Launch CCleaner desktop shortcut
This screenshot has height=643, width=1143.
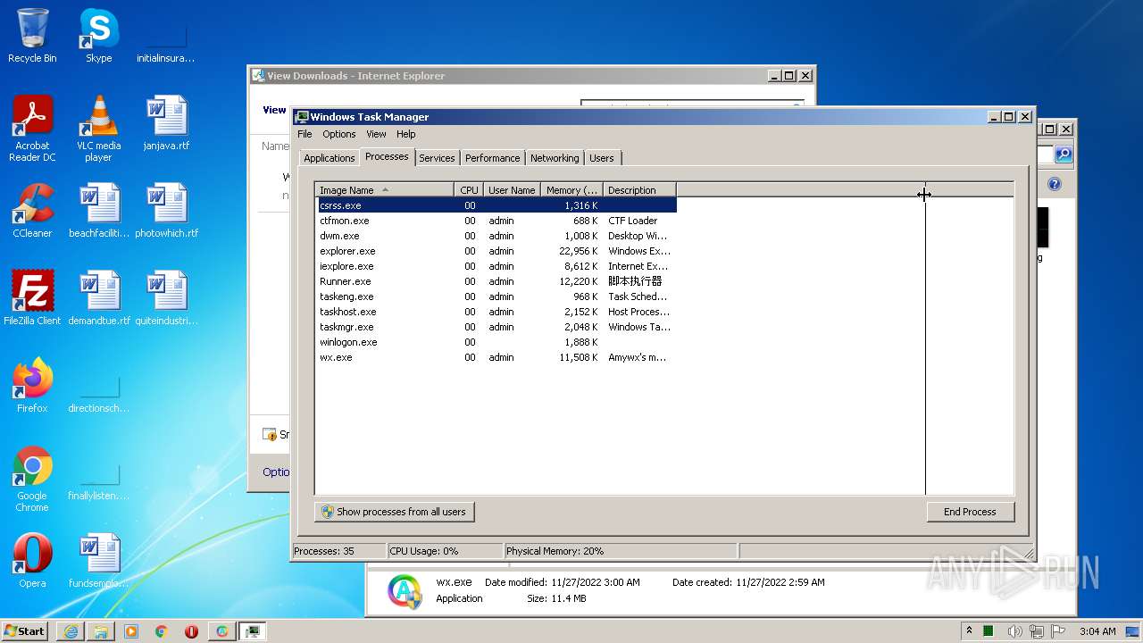click(x=32, y=211)
